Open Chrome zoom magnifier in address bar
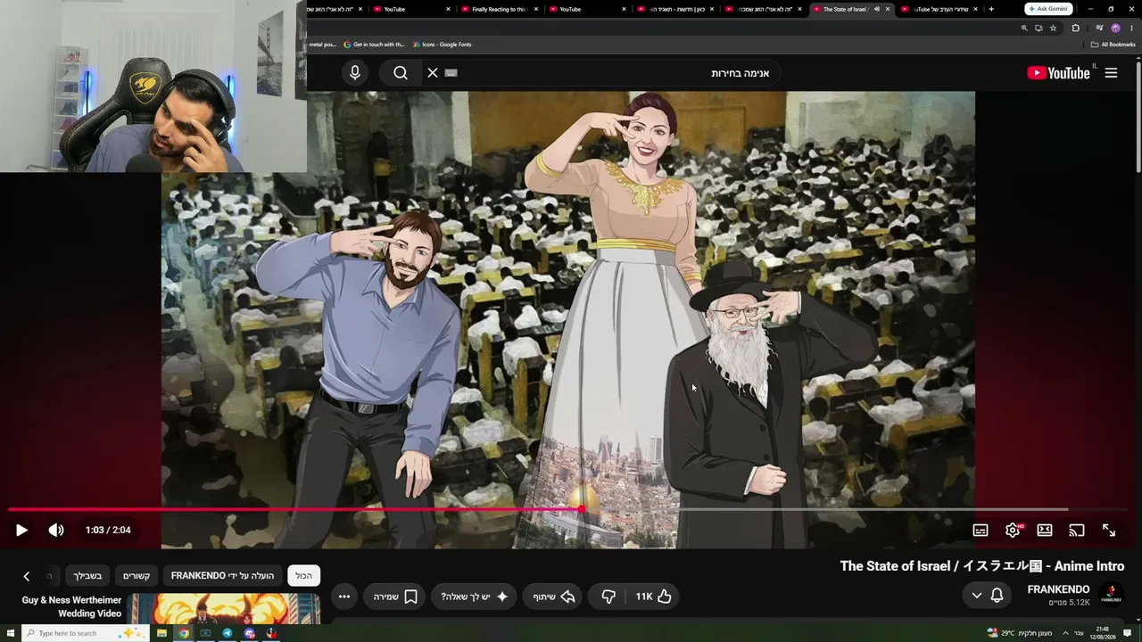The height and width of the screenshot is (642, 1142). pyautogui.click(x=1024, y=29)
